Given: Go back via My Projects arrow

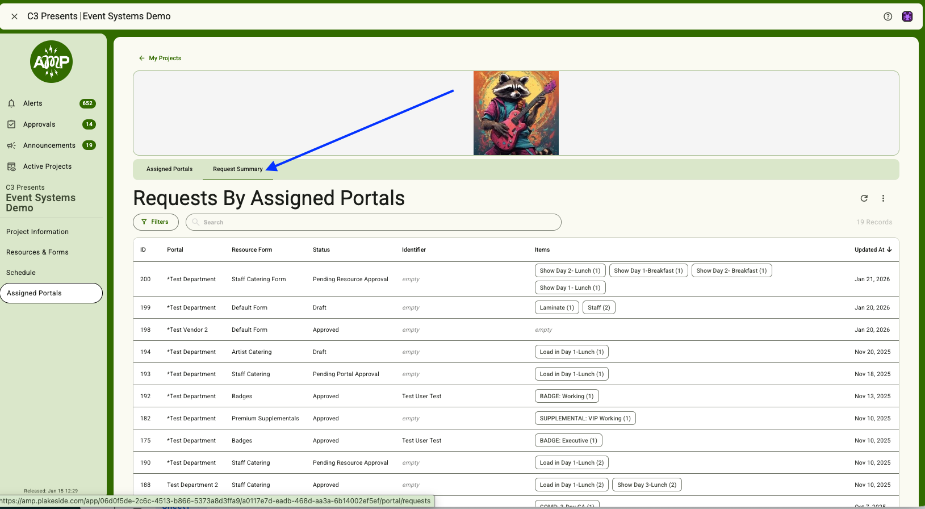Looking at the screenshot, I should tap(141, 58).
